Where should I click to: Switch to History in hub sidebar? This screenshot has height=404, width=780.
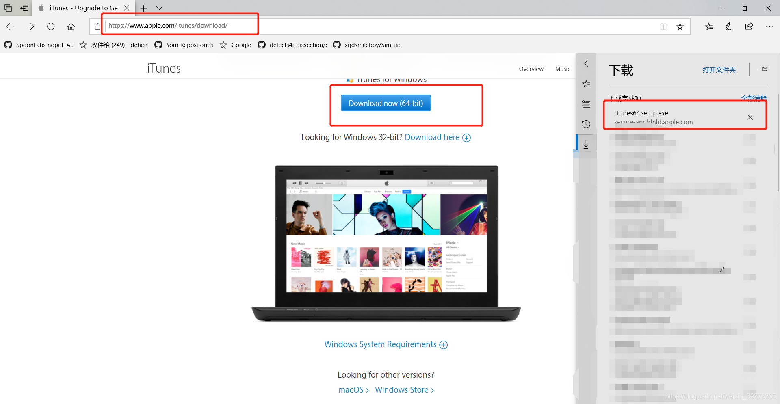[586, 124]
